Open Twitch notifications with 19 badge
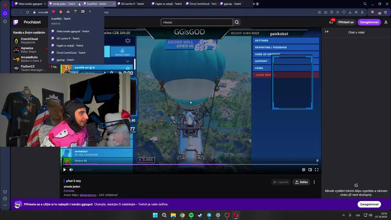Viewport: 391px width, 220px height. coord(331,22)
